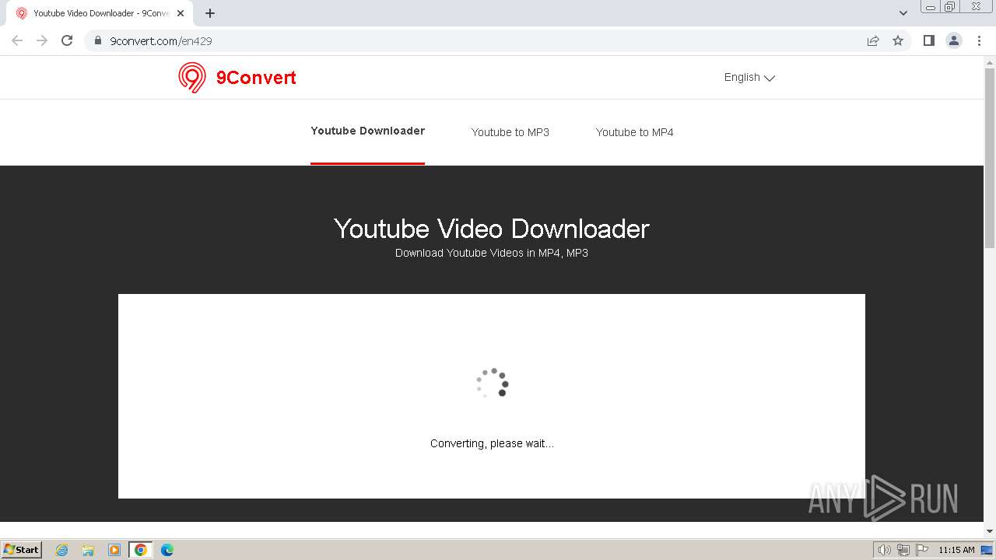Open the Windows Start button
Viewport: 996px width, 560px height.
click(21, 550)
